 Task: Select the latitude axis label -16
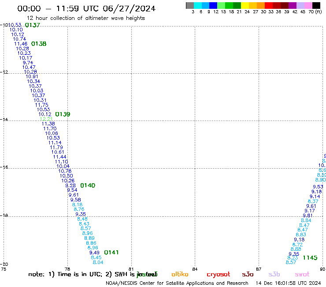coord(4,167)
